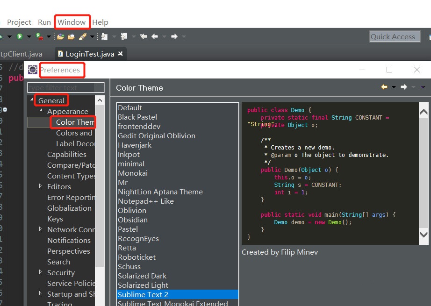Click the main toolbar Back arrow
The width and height of the screenshot is (431, 306).
tap(155, 36)
